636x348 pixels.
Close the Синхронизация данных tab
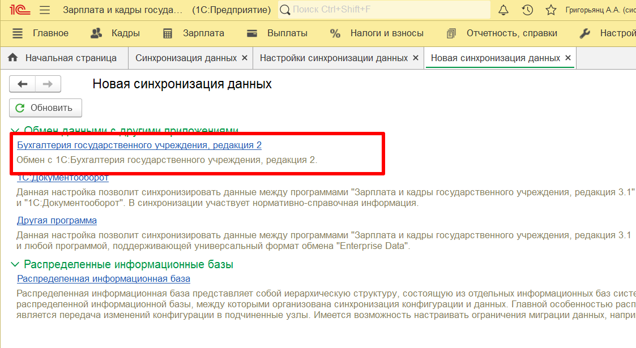[245, 58]
